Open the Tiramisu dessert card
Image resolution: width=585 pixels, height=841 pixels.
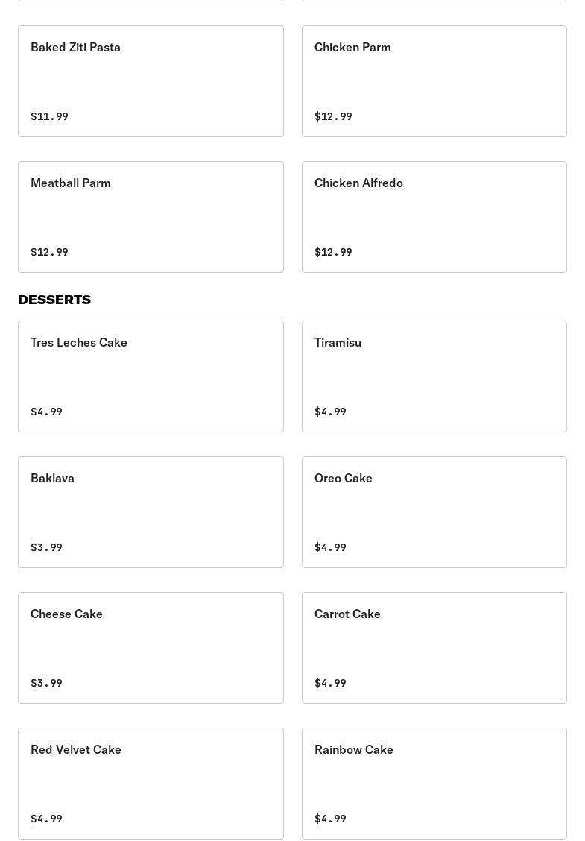(x=434, y=377)
